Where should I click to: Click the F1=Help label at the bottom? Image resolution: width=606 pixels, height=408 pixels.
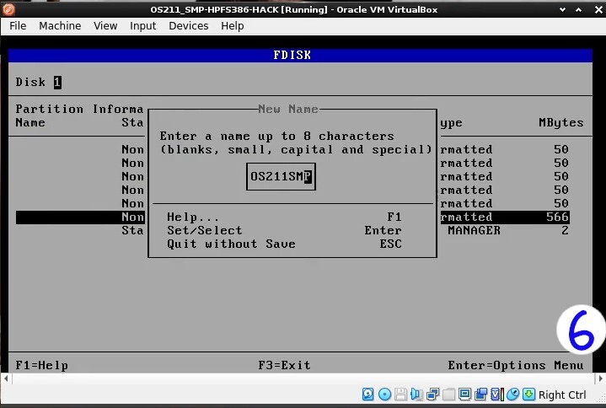pos(42,365)
